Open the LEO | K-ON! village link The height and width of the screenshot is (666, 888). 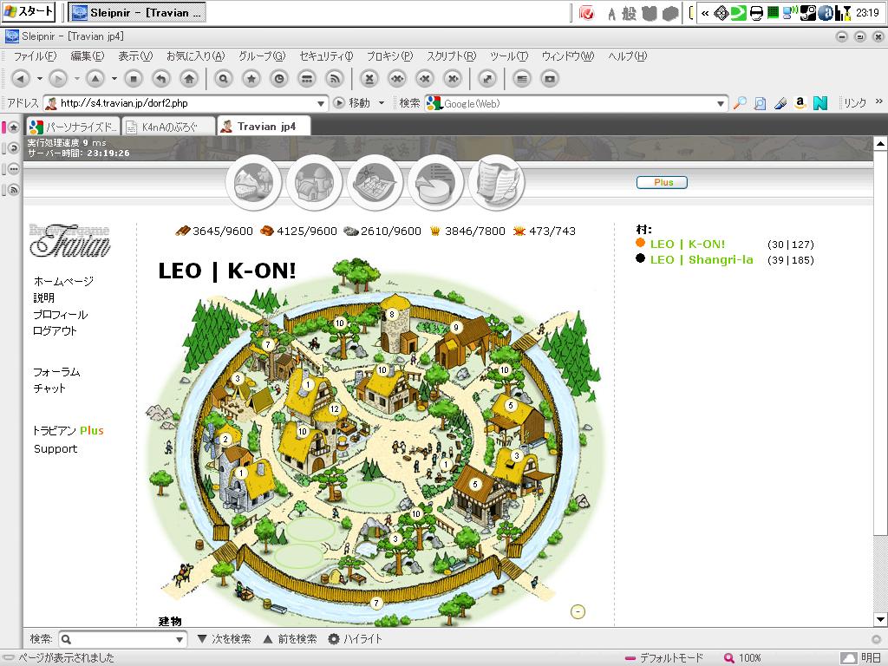click(x=688, y=245)
